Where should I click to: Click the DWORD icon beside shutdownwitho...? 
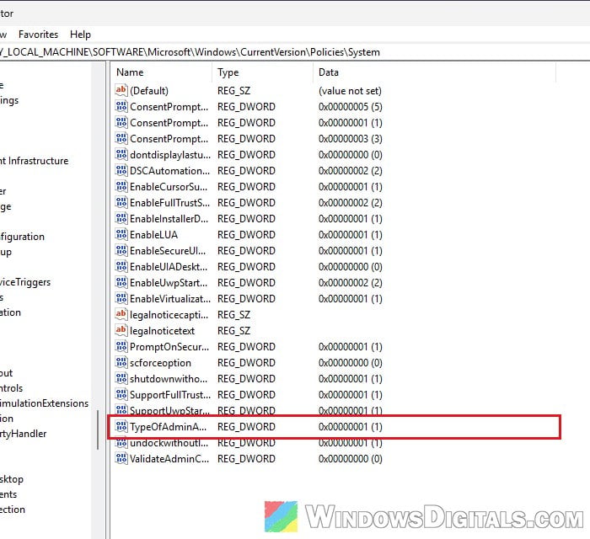(121, 378)
